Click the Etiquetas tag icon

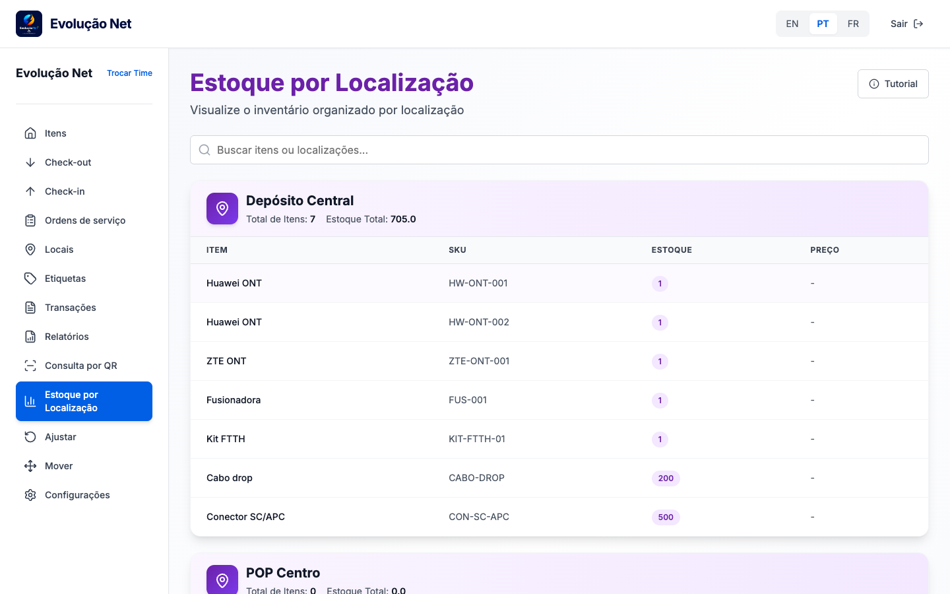[x=30, y=279]
